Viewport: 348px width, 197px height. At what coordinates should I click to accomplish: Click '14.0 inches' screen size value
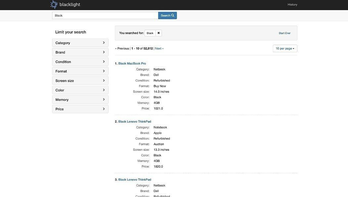pos(161,92)
